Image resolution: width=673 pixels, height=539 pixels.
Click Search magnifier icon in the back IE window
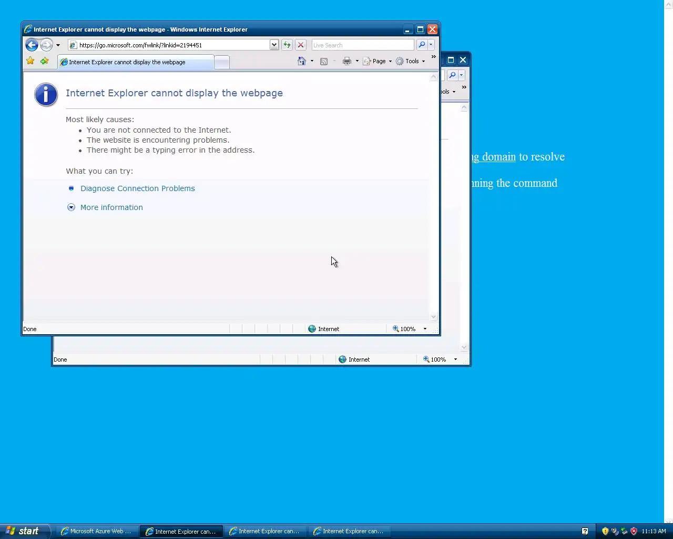tap(452, 75)
